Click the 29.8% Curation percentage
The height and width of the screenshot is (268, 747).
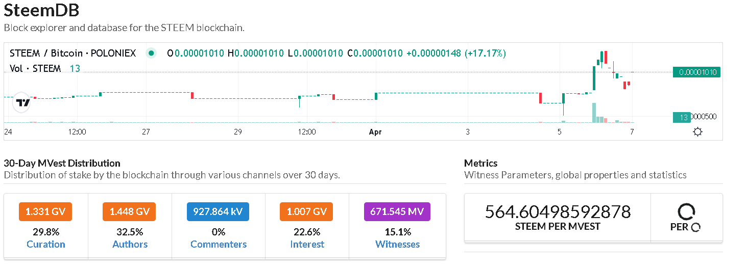[x=46, y=232]
